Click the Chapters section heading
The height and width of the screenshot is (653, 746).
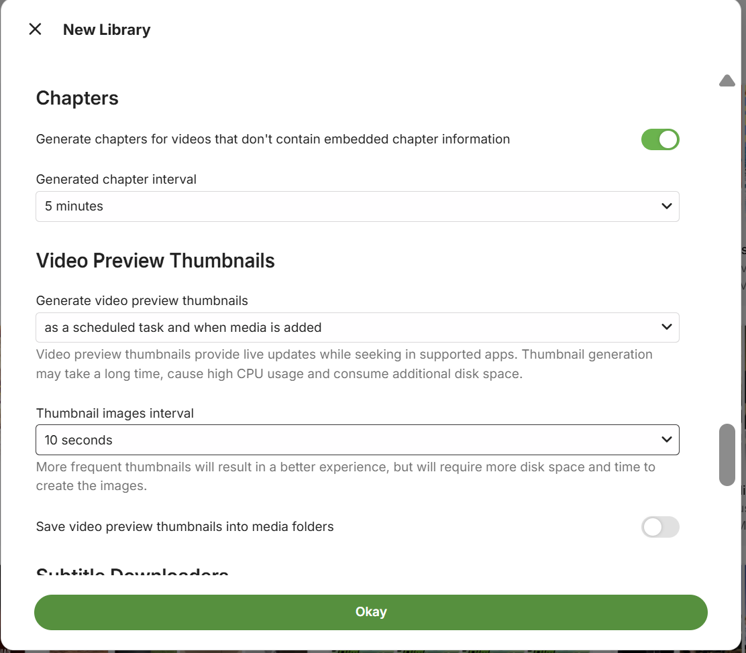(77, 99)
